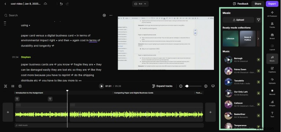Add Our Only Lark to timeline

click(x=258, y=93)
